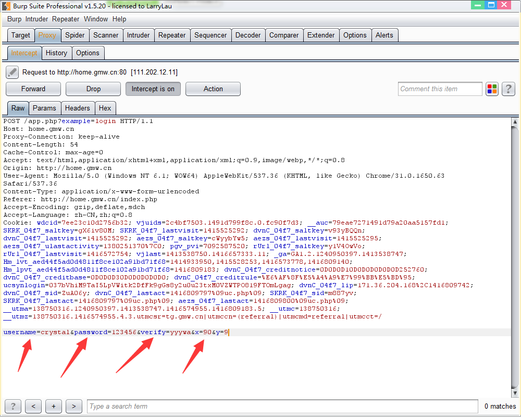
Task: Click the search term input field
Action: point(282,407)
